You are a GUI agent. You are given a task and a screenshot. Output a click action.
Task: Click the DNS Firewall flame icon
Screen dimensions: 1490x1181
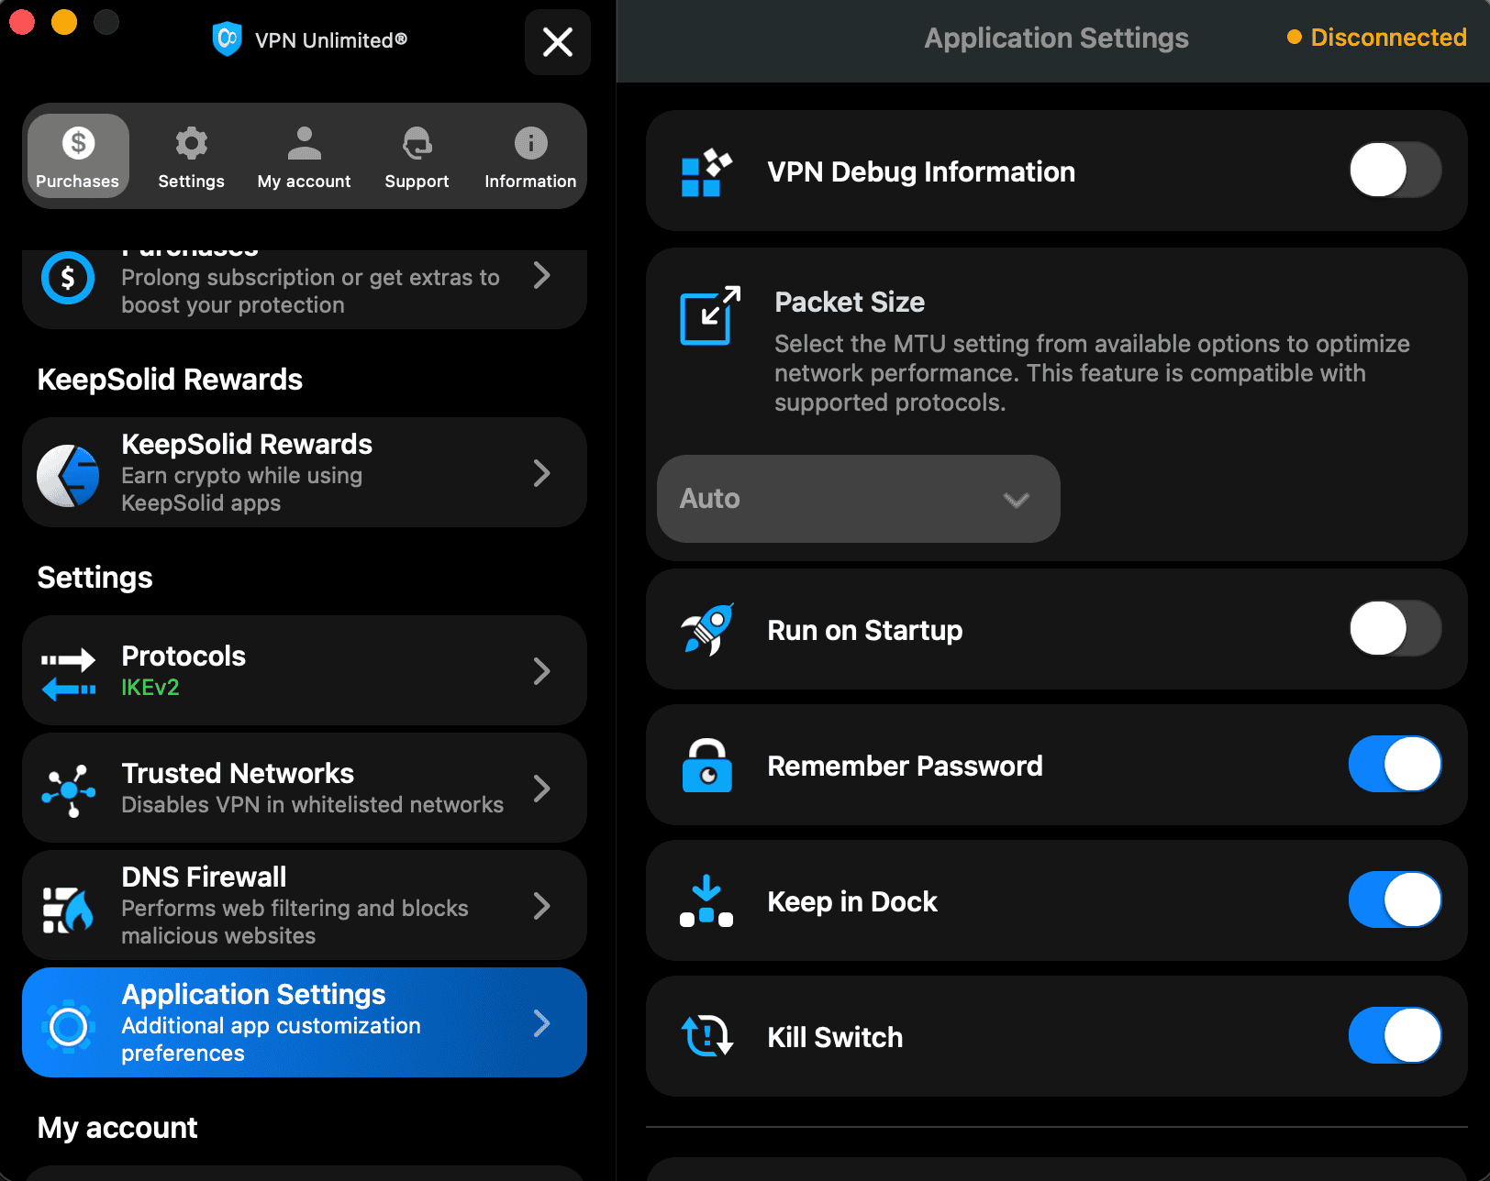click(68, 909)
